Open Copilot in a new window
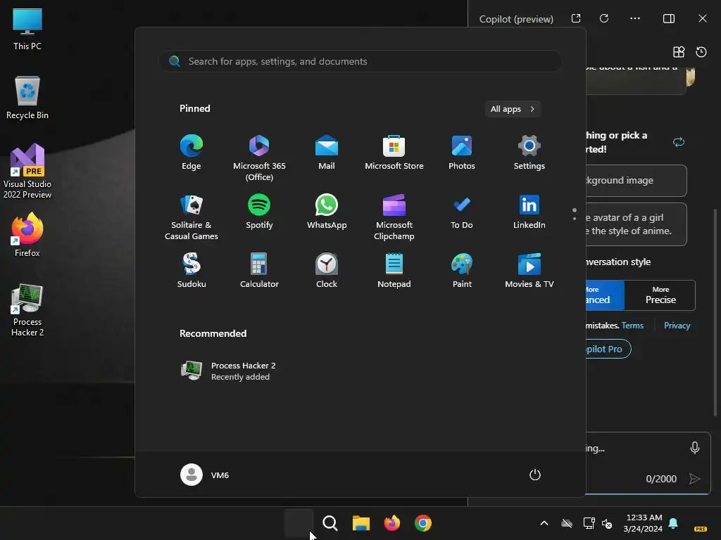Image resolution: width=721 pixels, height=540 pixels. pyautogui.click(x=576, y=18)
